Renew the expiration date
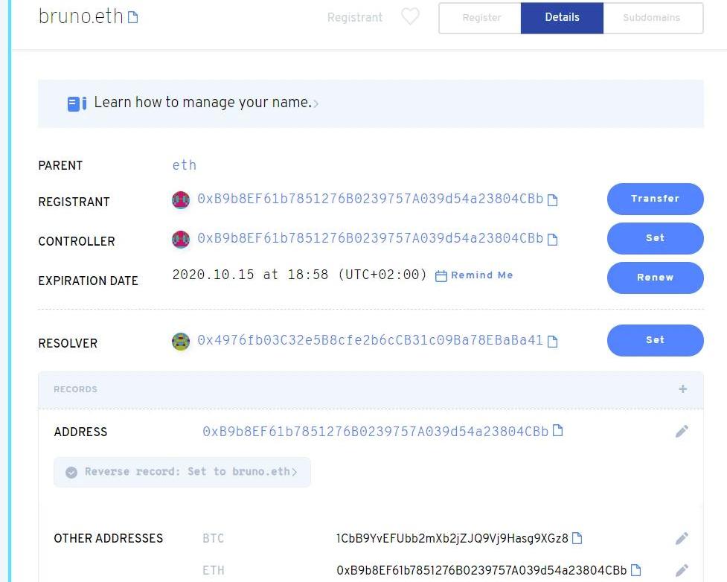 655,278
